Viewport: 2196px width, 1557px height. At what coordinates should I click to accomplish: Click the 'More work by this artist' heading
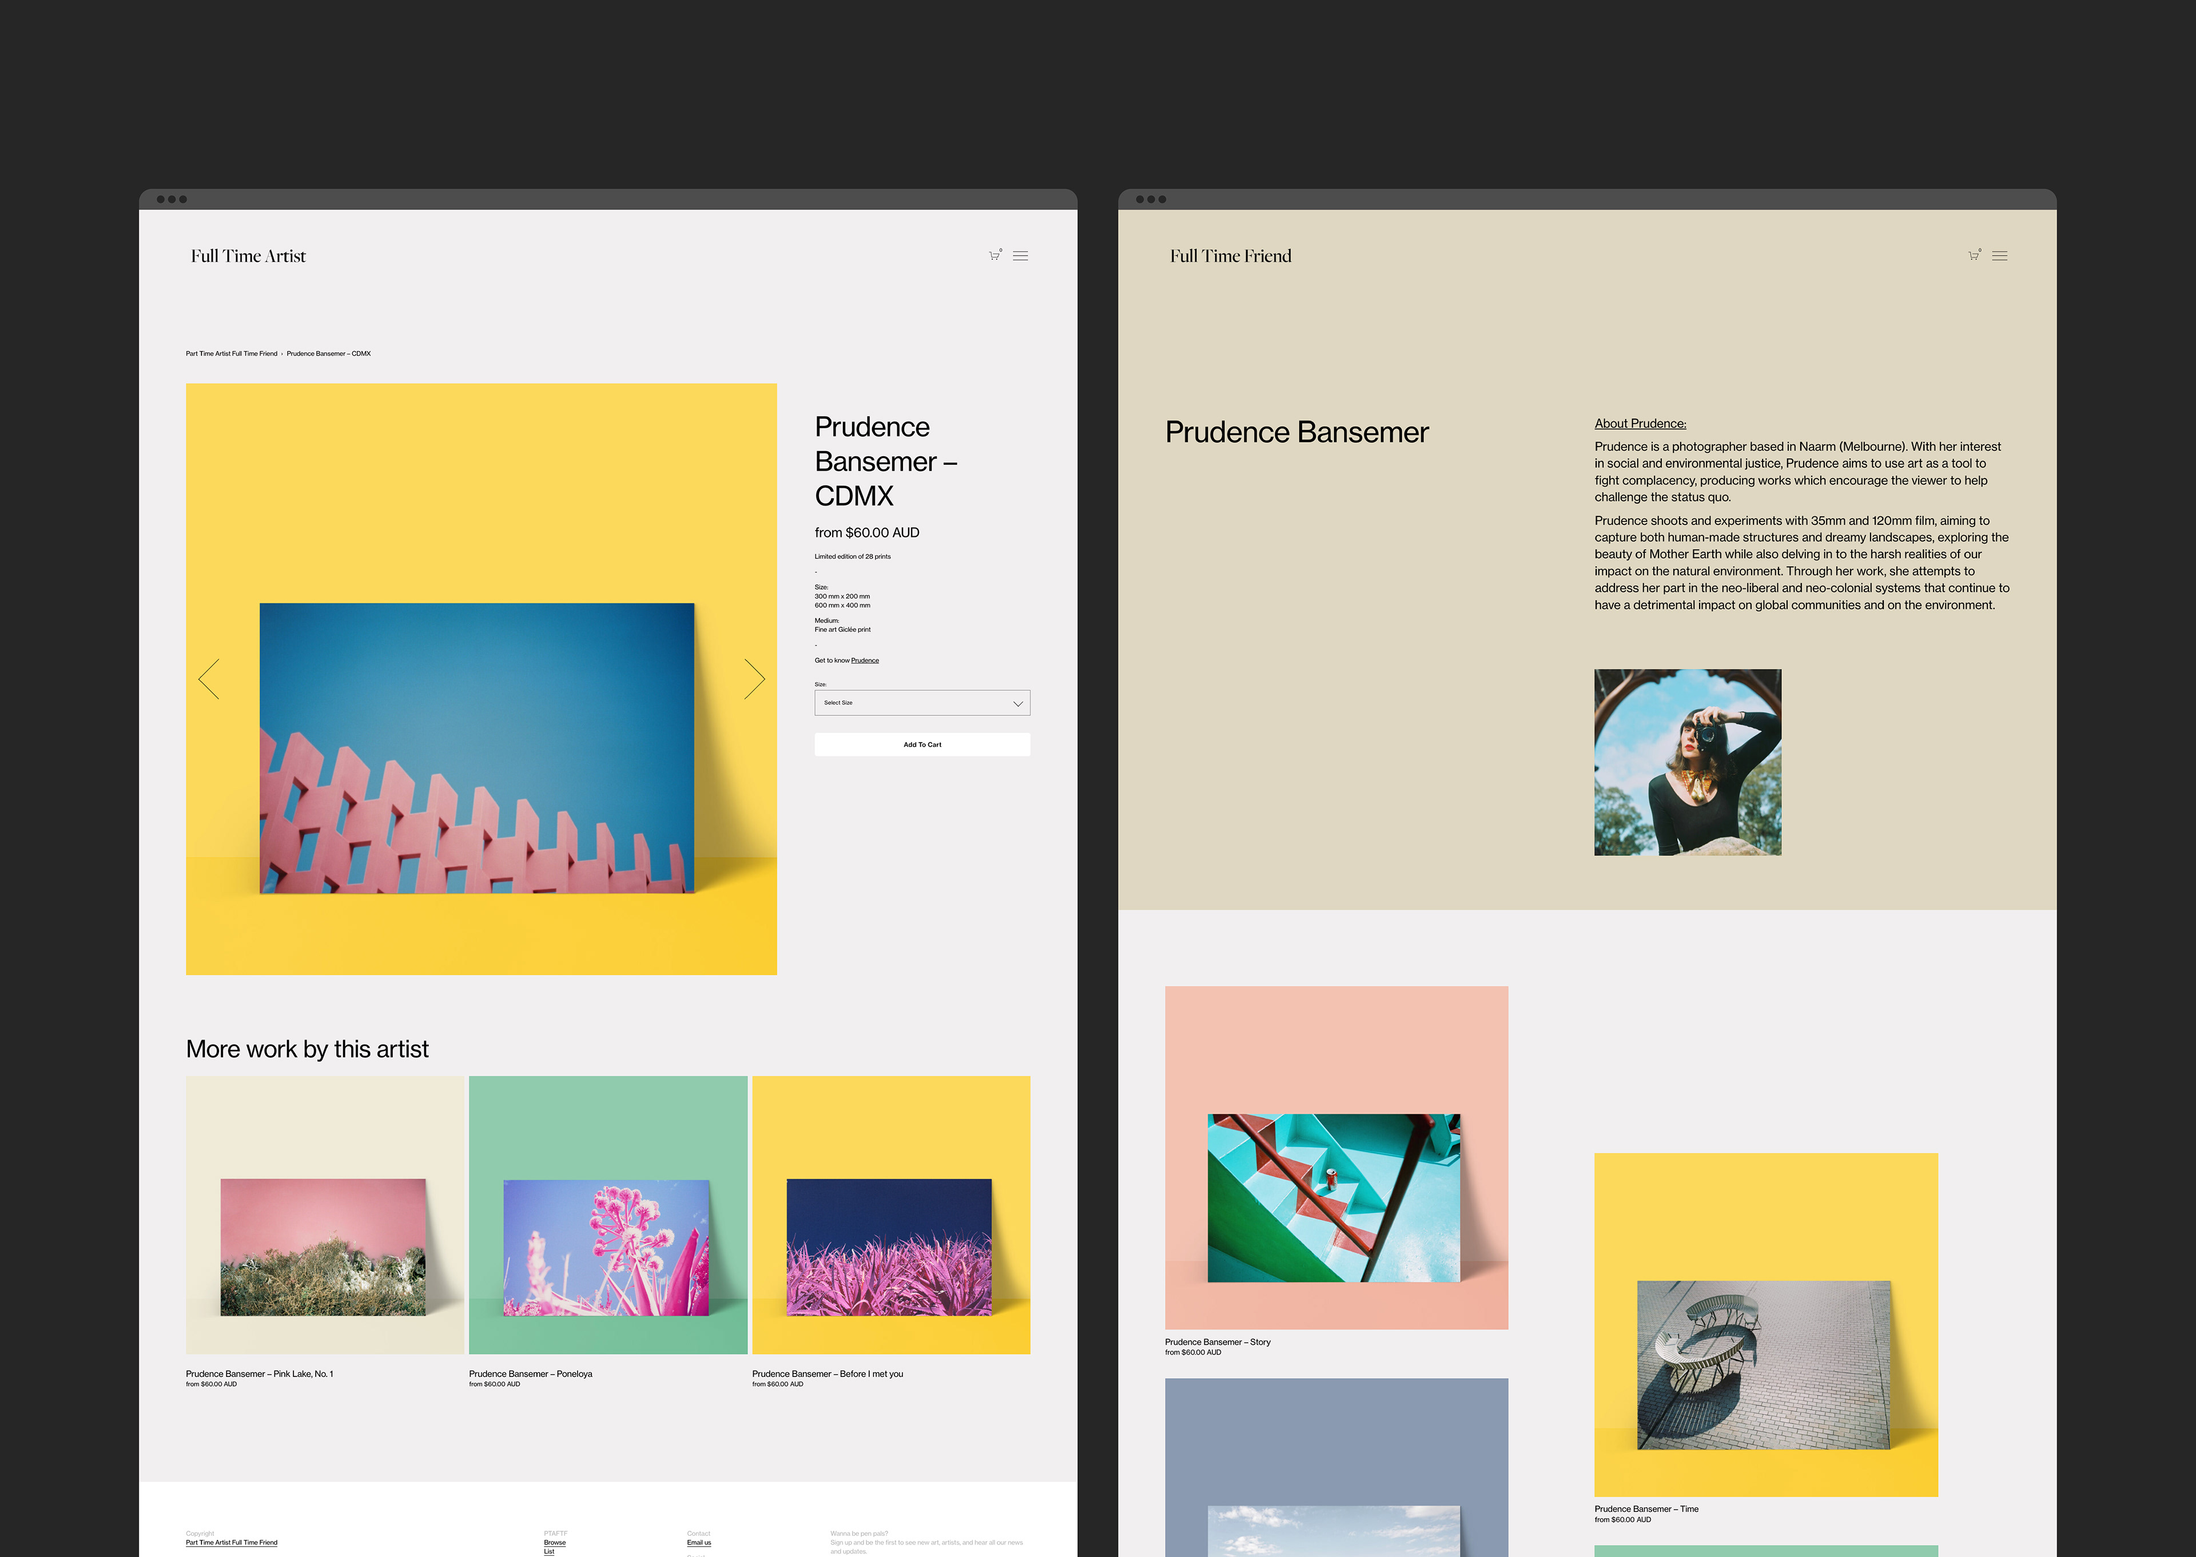tap(307, 1049)
